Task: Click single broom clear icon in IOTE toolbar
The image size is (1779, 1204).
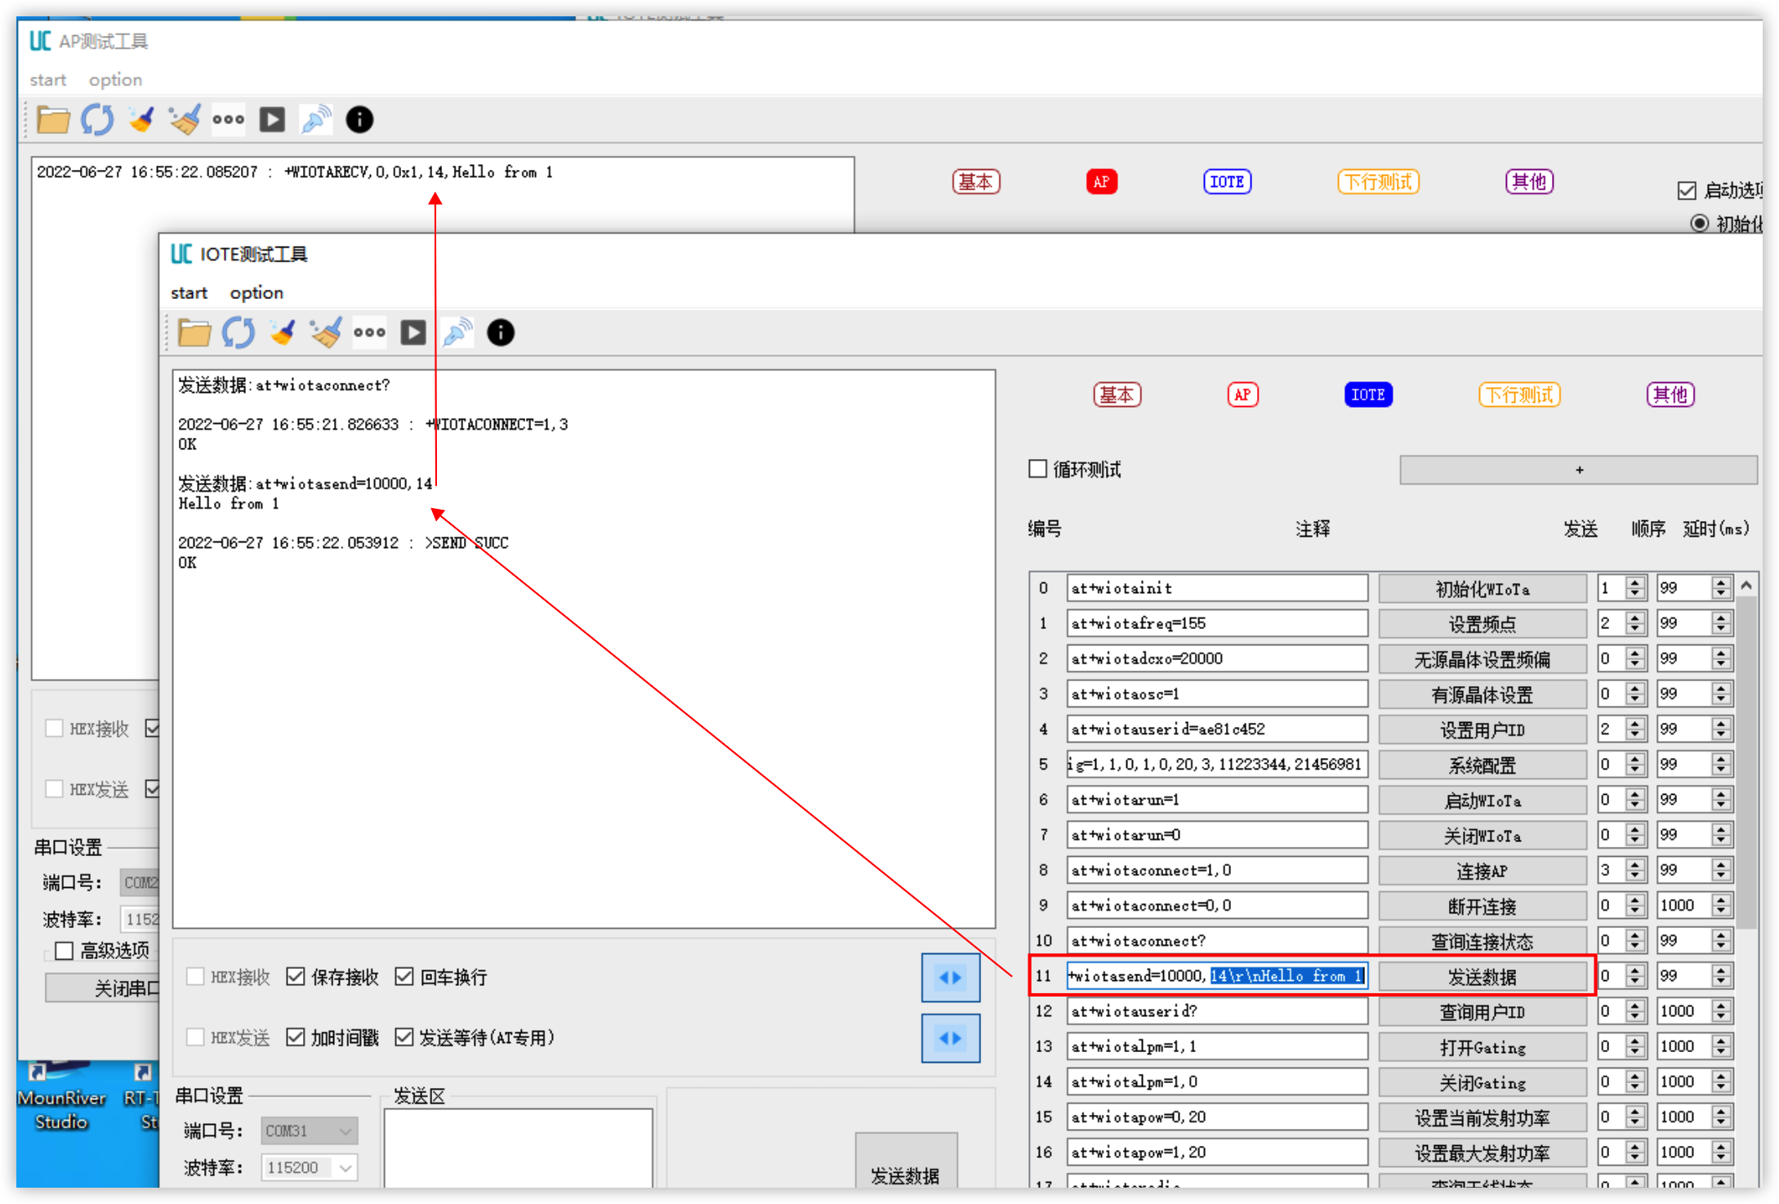Action: pos(283,333)
